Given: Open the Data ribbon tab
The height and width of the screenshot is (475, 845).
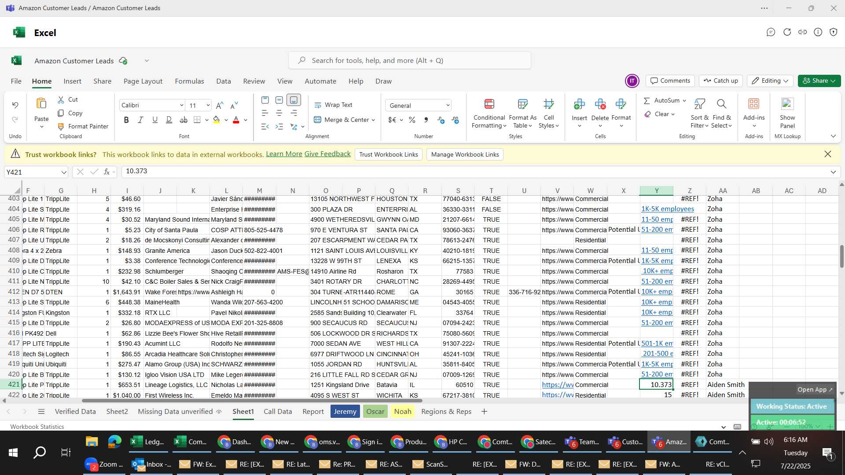Looking at the screenshot, I should [224, 81].
